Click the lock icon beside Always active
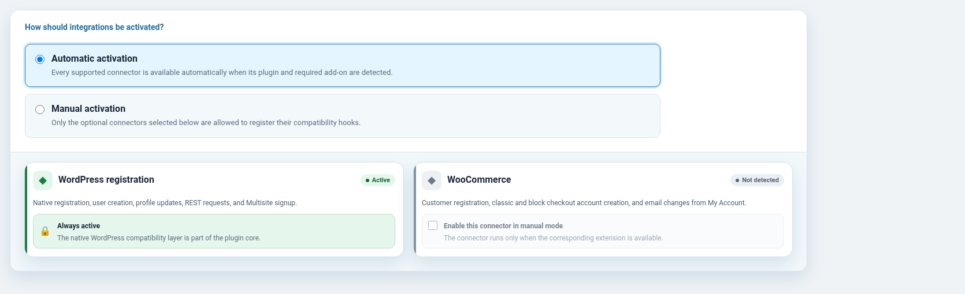The image size is (965, 294). click(45, 231)
